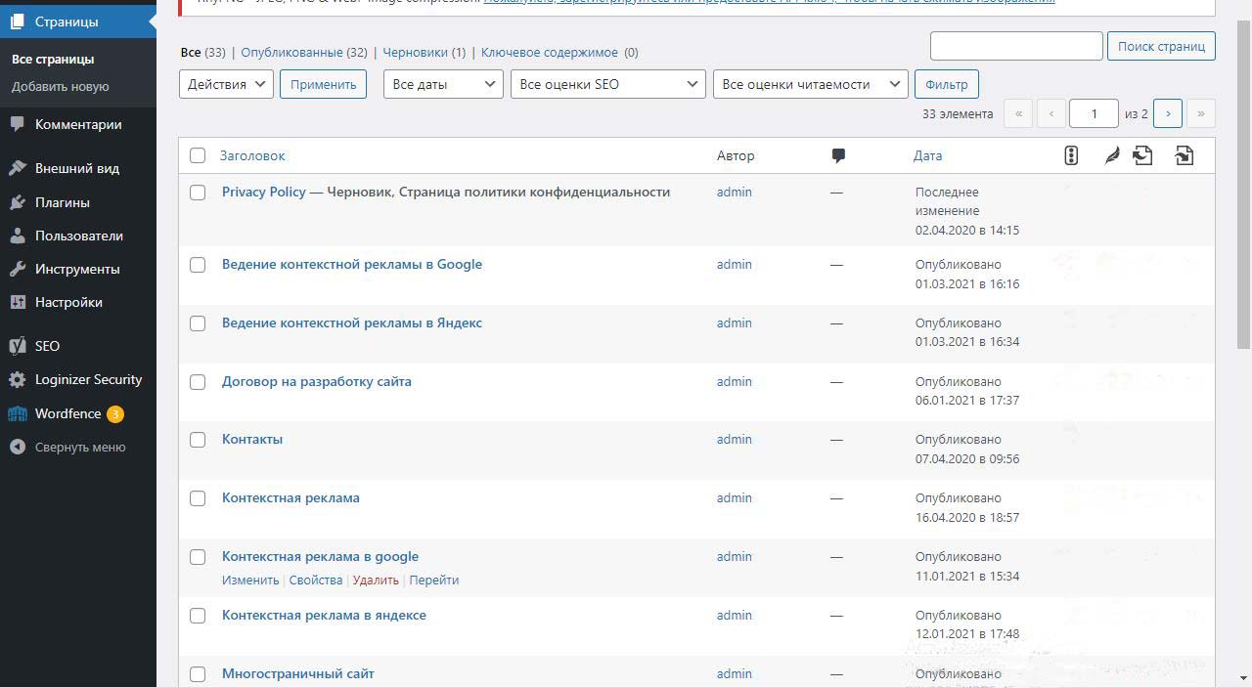Click the SEO score traffic light column icon
Viewport: 1252px width, 688px height.
1071,155
